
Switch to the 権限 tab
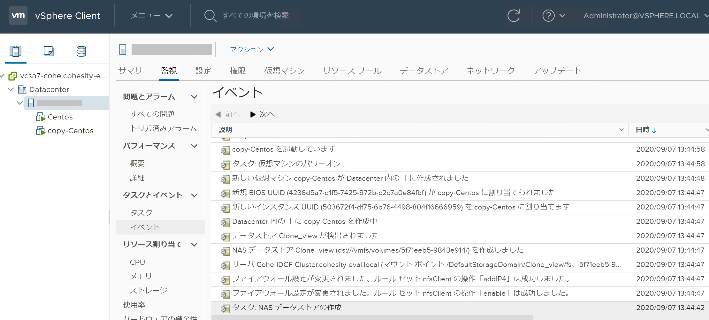238,71
